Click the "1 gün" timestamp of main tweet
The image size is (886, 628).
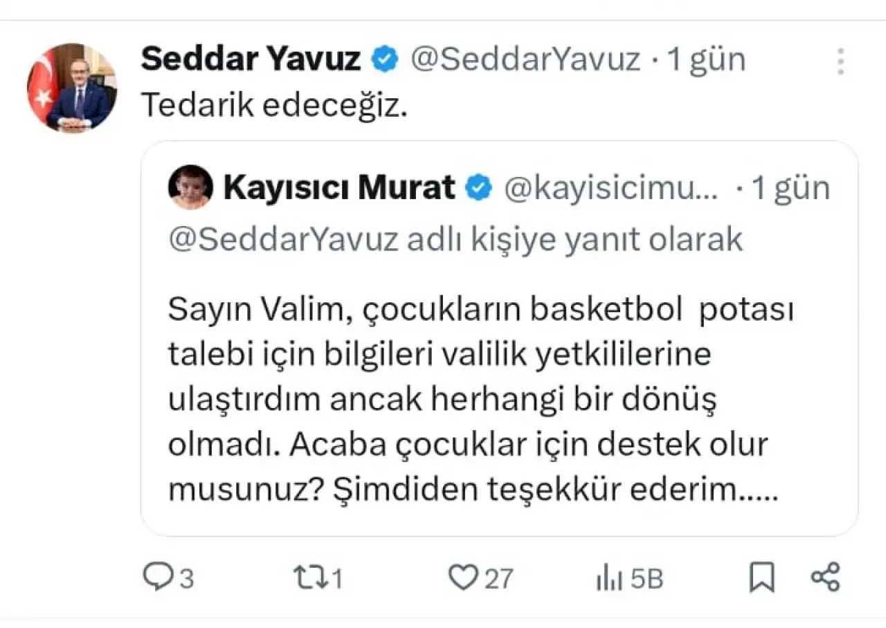706,60
